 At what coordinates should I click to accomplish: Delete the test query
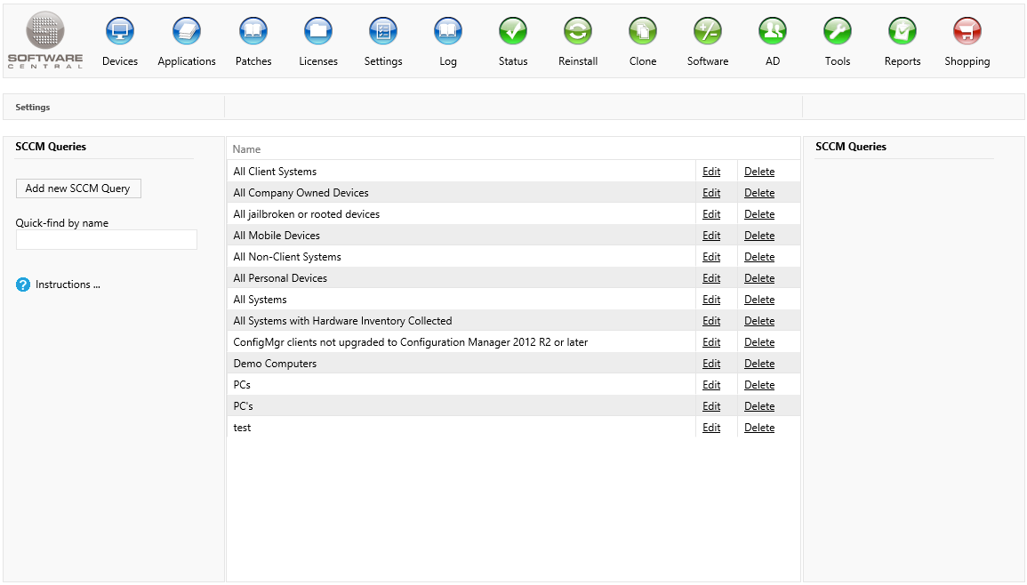coord(759,428)
